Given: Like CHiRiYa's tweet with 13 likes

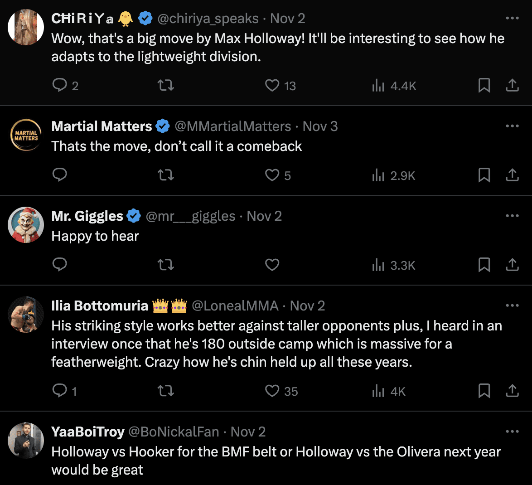Looking at the screenshot, I should click(x=272, y=85).
